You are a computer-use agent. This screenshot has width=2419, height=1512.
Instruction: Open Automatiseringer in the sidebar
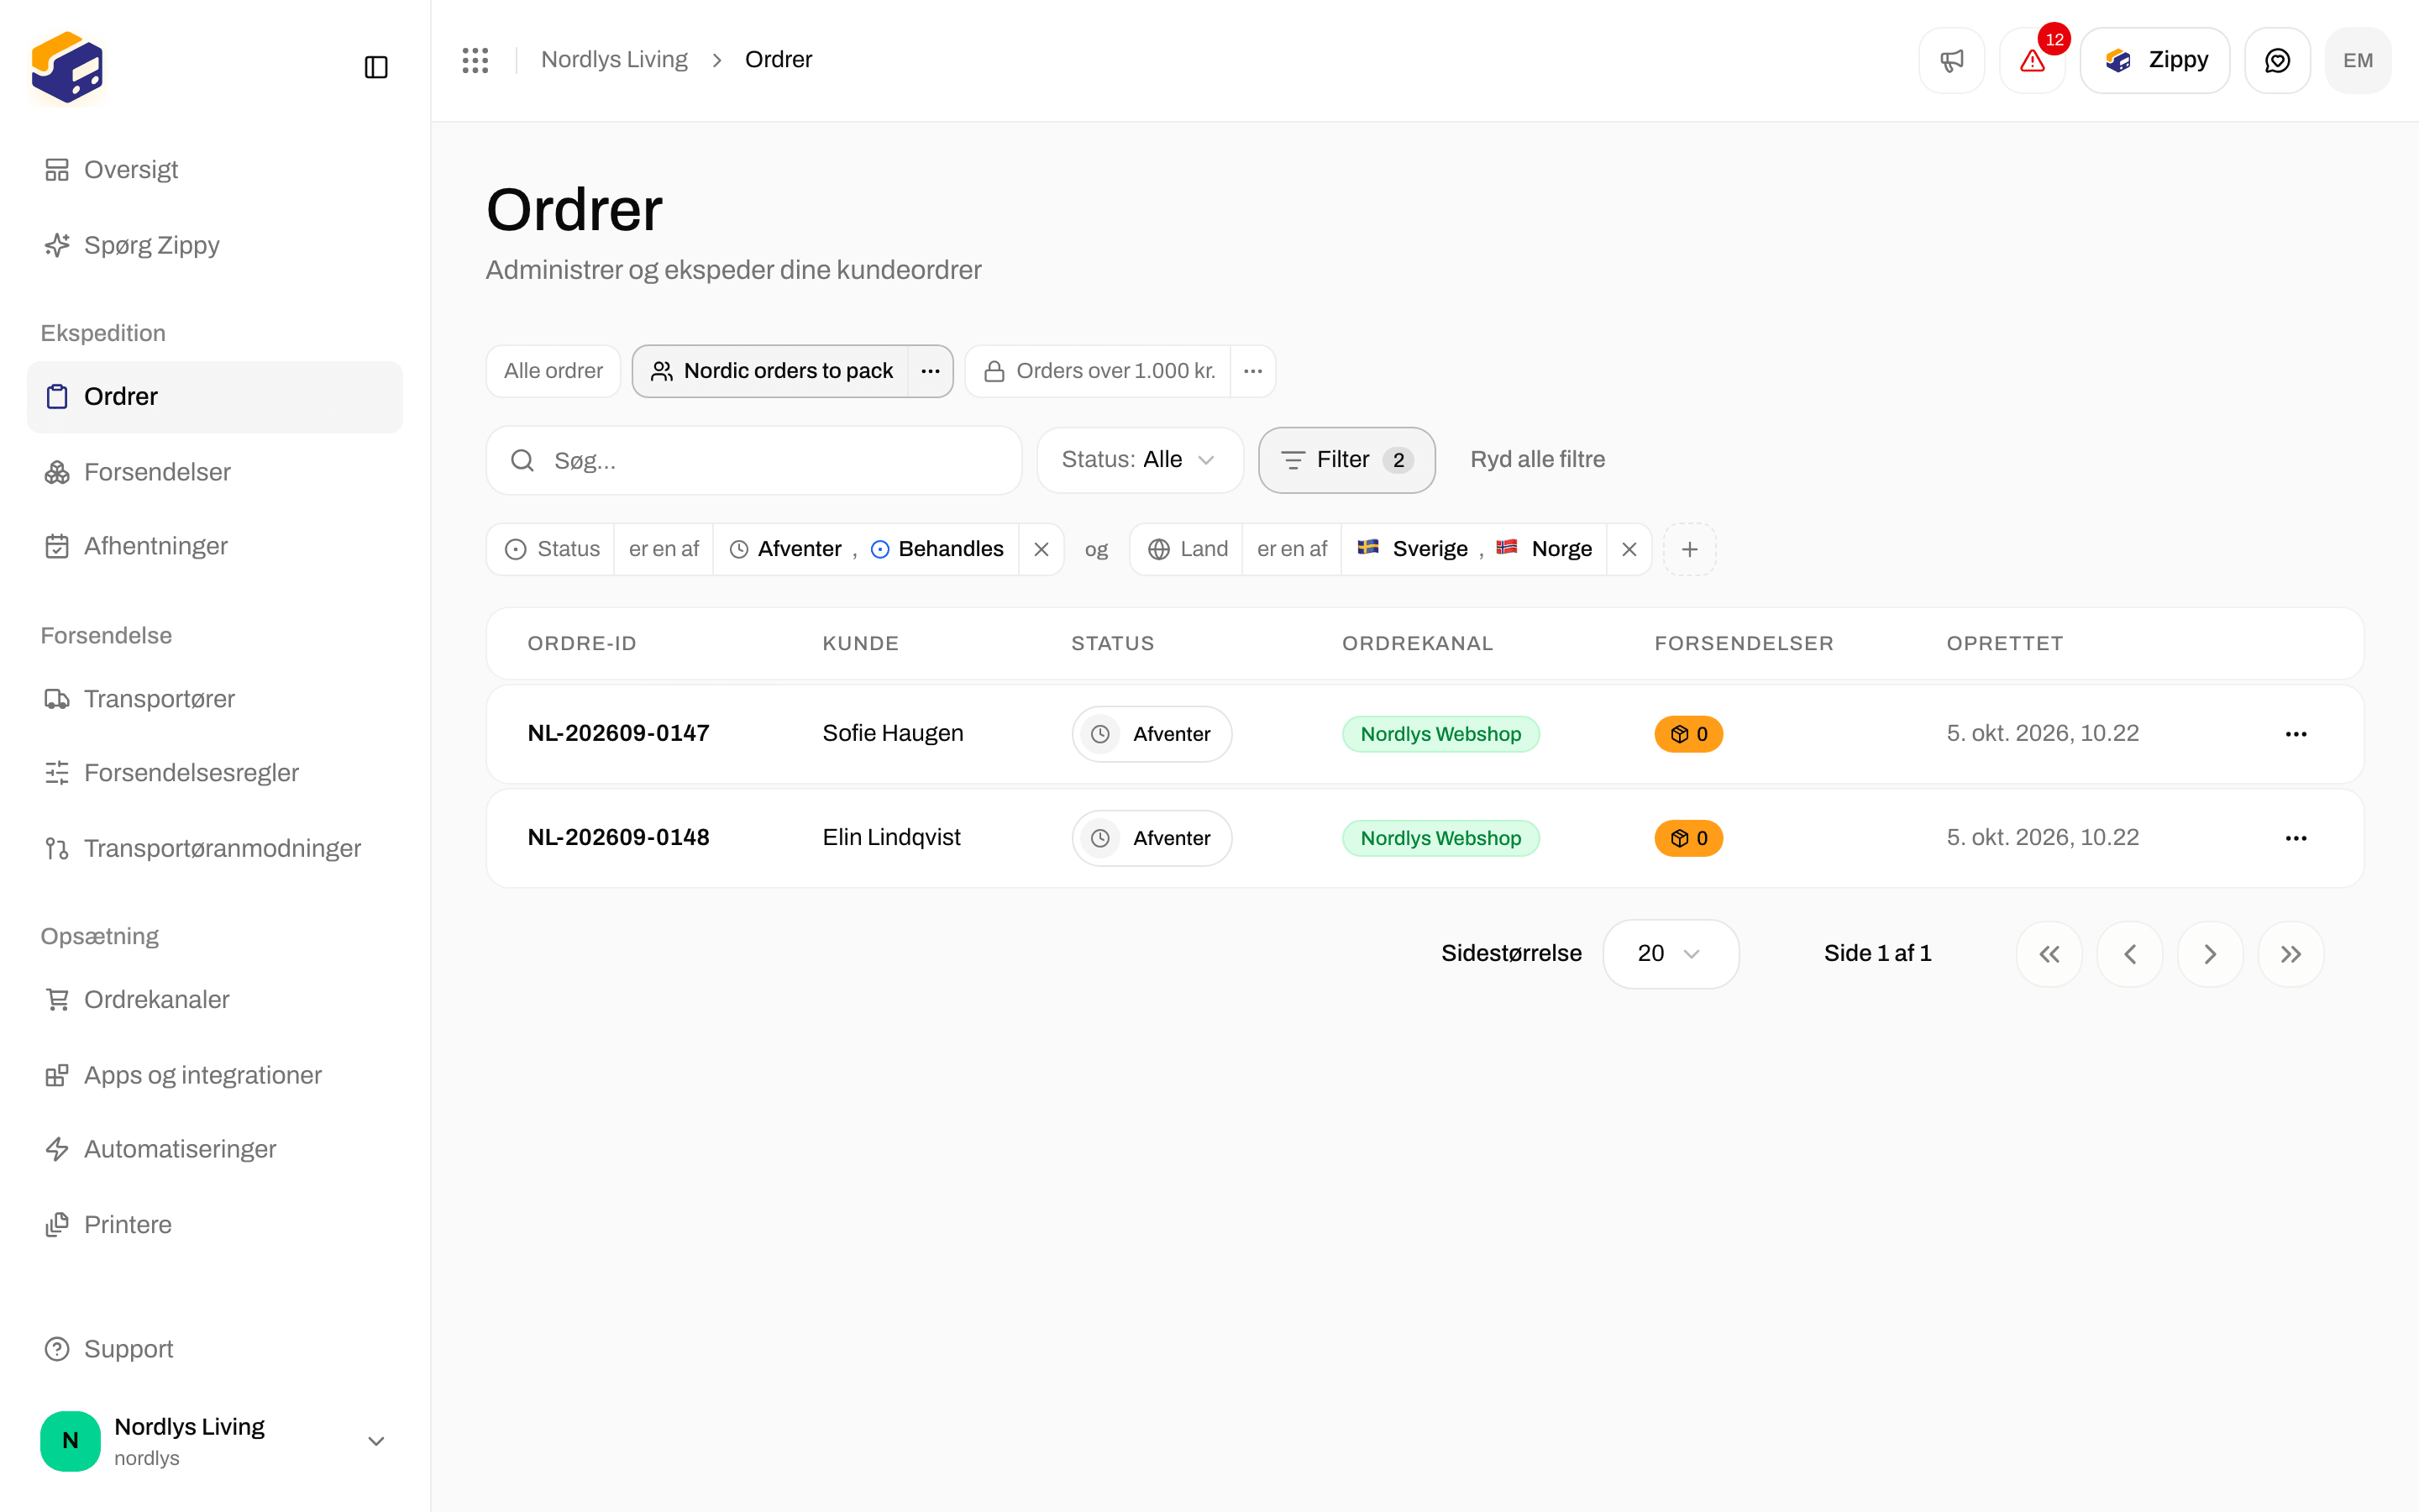[214, 1149]
